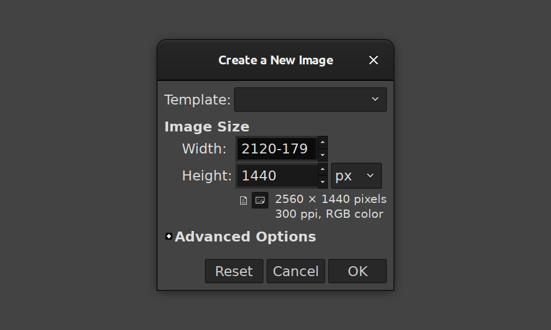Select the portrait orientation icon

(243, 200)
